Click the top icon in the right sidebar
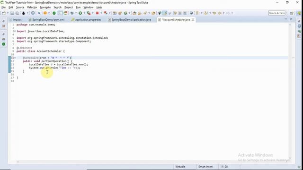The width and height of the screenshot is (303, 170). coord(299,21)
